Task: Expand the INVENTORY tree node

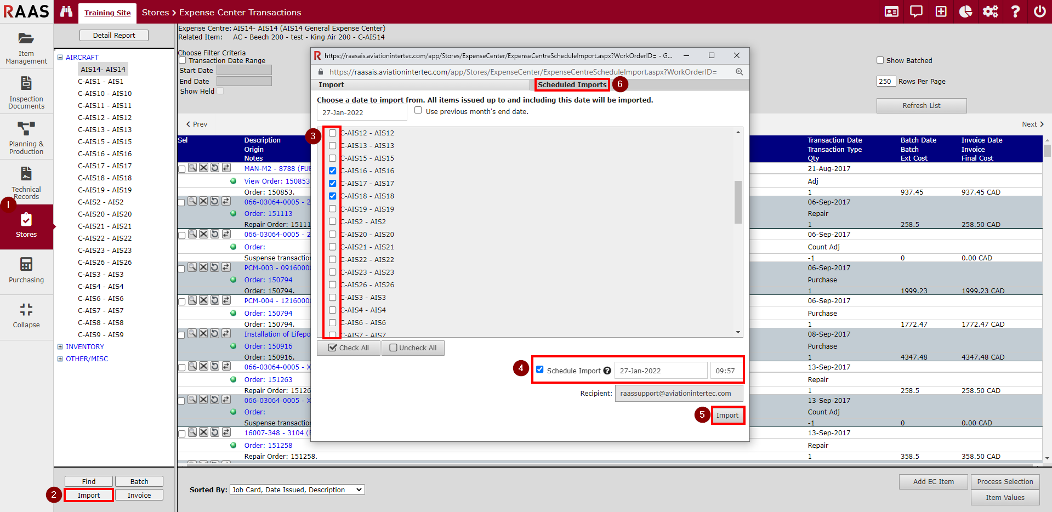Action: [x=60, y=346]
